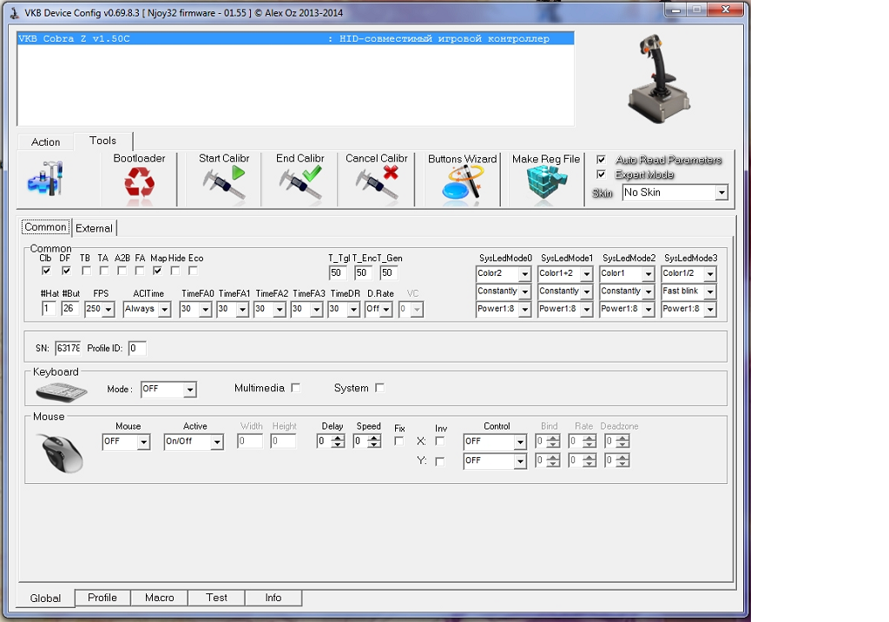The image size is (889, 622).
Task: Click the Bootloader recycle icon
Action: pos(140,184)
